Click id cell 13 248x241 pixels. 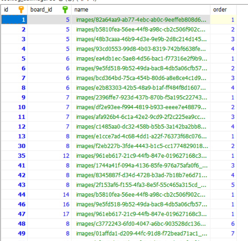(x=14, y=136)
